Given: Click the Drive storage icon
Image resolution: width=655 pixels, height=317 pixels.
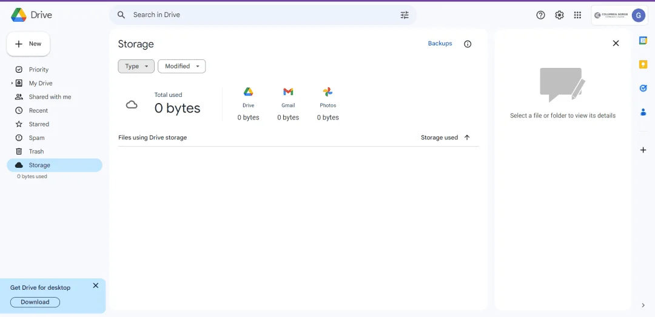Looking at the screenshot, I should [x=249, y=92].
